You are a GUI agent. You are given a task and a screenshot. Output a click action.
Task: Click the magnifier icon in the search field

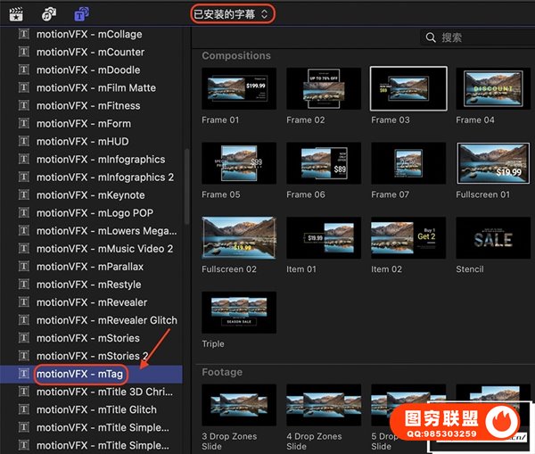click(432, 37)
